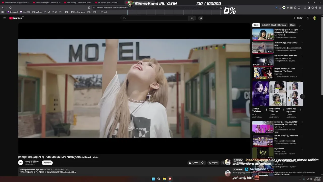Expand the dil bookmark folder
This screenshot has width=323, height=182.
tap(54, 12)
